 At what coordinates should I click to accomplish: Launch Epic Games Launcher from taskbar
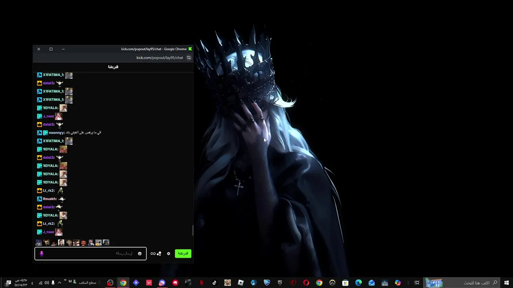(x=280, y=283)
